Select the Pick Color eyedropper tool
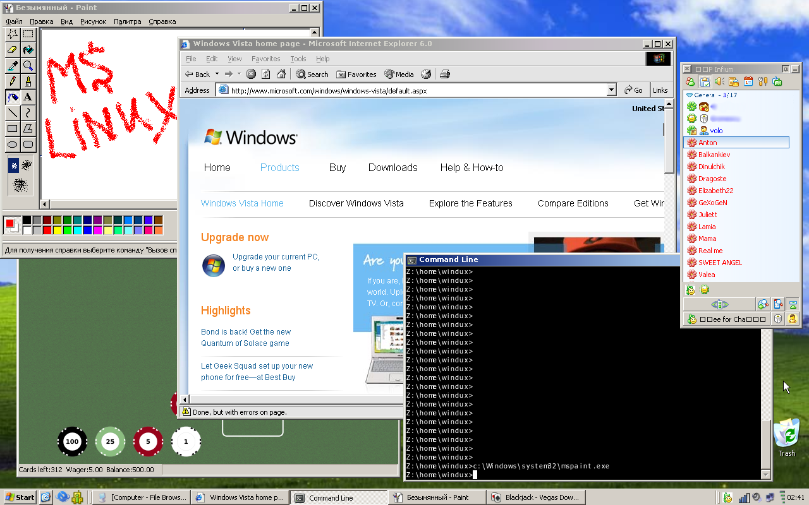Screen dimensions: 809x505 pos(12,66)
